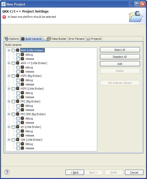Select the PPC SPE (Big Endian) row label
This screenshot has height=179, width=147.
33,114
